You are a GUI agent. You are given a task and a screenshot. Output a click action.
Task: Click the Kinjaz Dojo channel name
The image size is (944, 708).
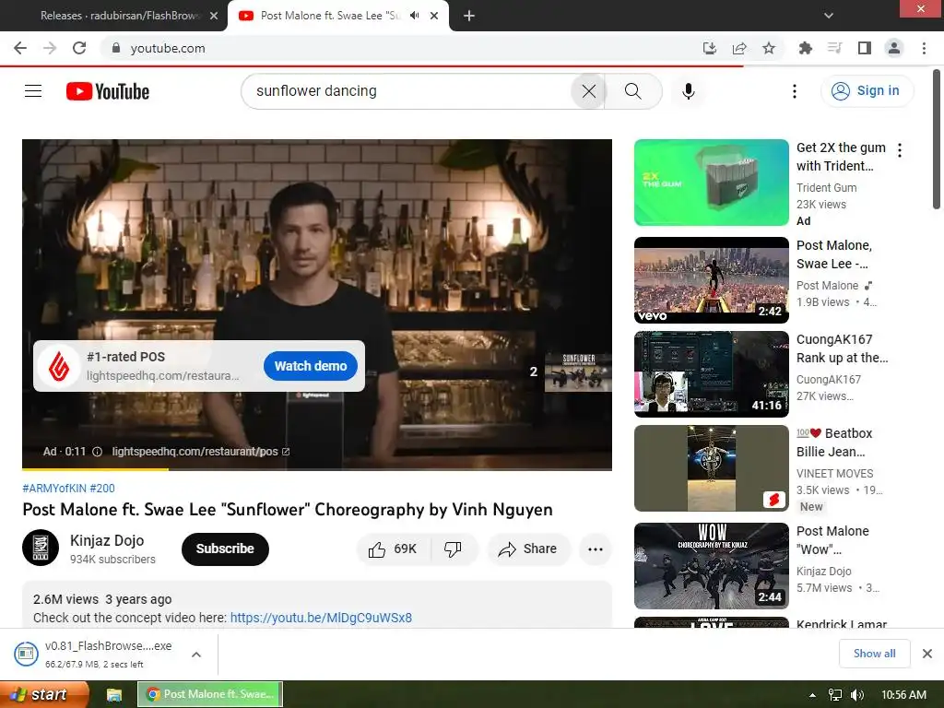[x=107, y=540]
